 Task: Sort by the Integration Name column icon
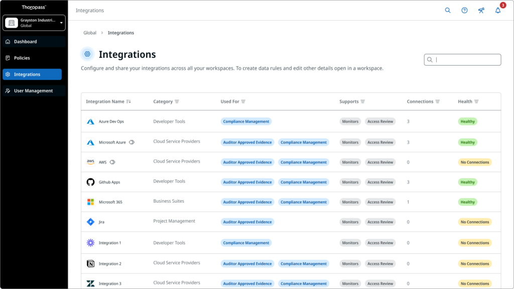pyautogui.click(x=128, y=101)
